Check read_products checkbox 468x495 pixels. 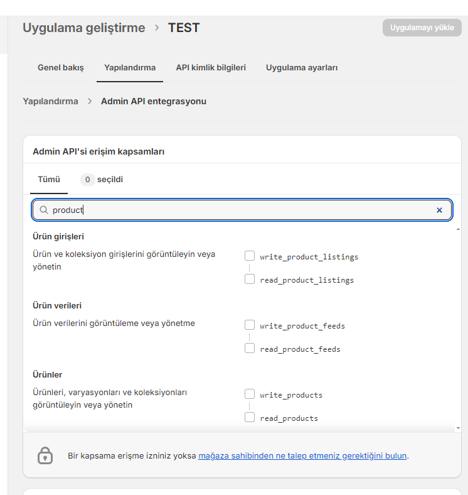(250, 417)
